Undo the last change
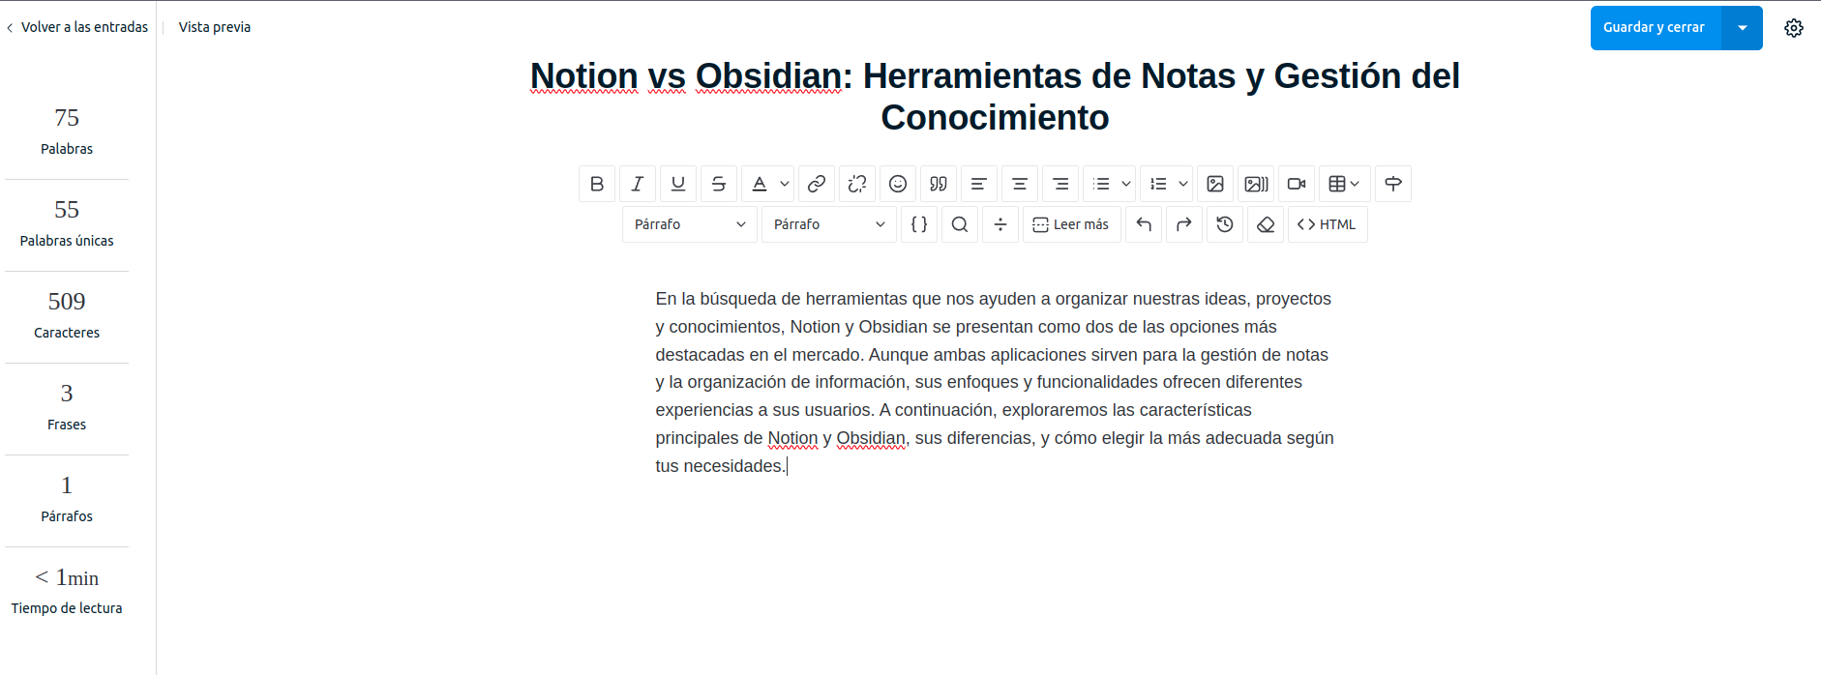Viewport: 1821px width, 675px height. (1144, 224)
